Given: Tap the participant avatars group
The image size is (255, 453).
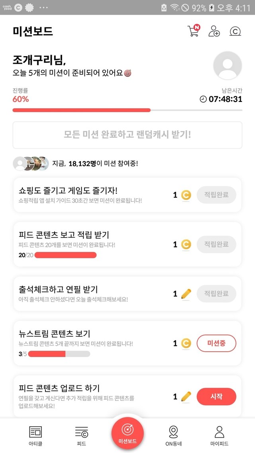Looking at the screenshot, I should tap(31, 164).
